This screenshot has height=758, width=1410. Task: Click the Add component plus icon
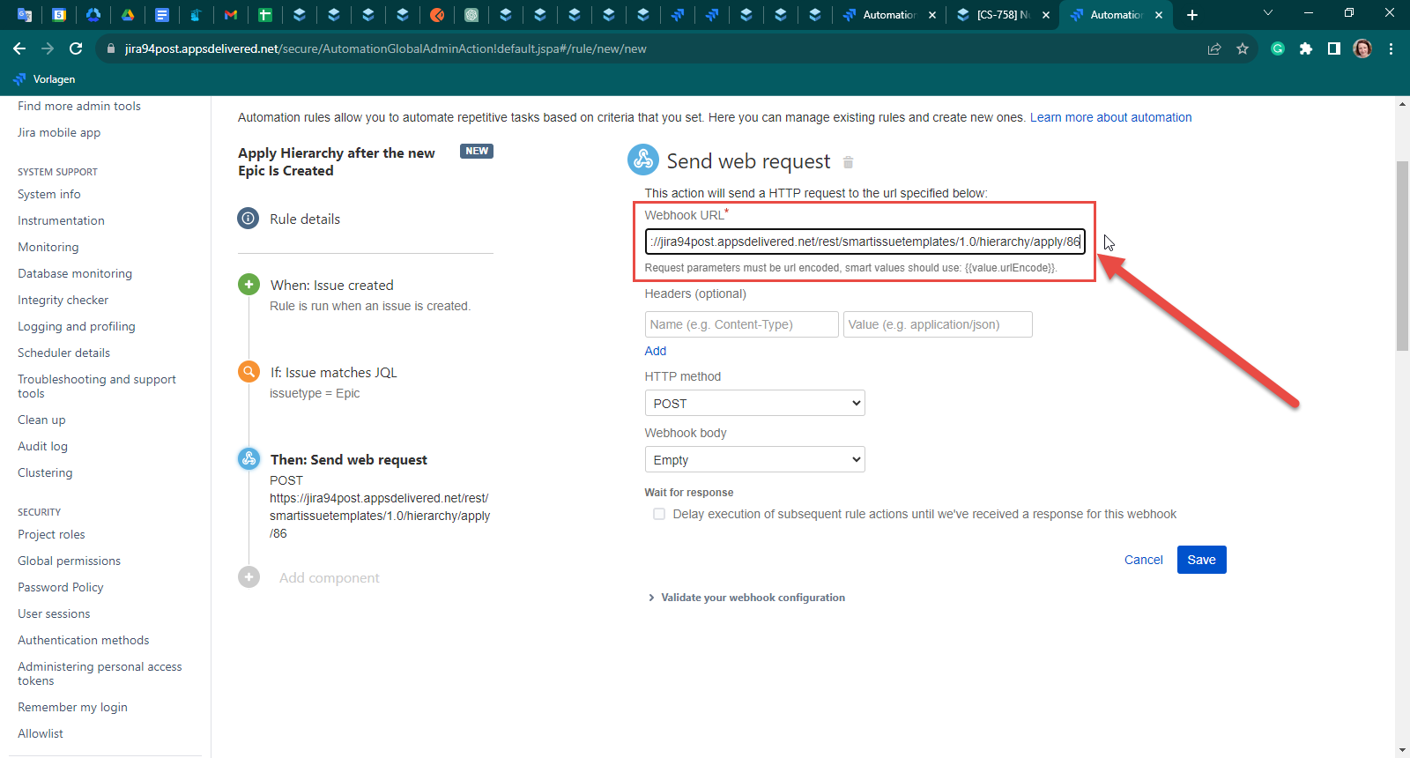point(249,577)
